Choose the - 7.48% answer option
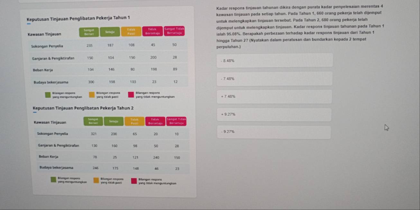420x210 pixels. 274,79
